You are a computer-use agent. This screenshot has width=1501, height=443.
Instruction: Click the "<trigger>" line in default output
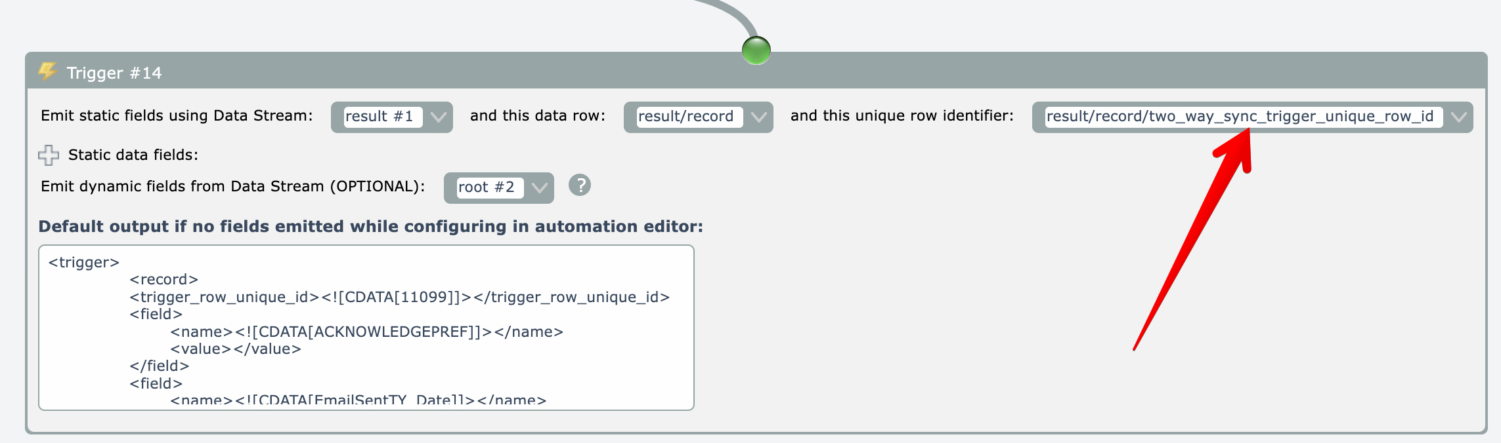click(x=84, y=262)
